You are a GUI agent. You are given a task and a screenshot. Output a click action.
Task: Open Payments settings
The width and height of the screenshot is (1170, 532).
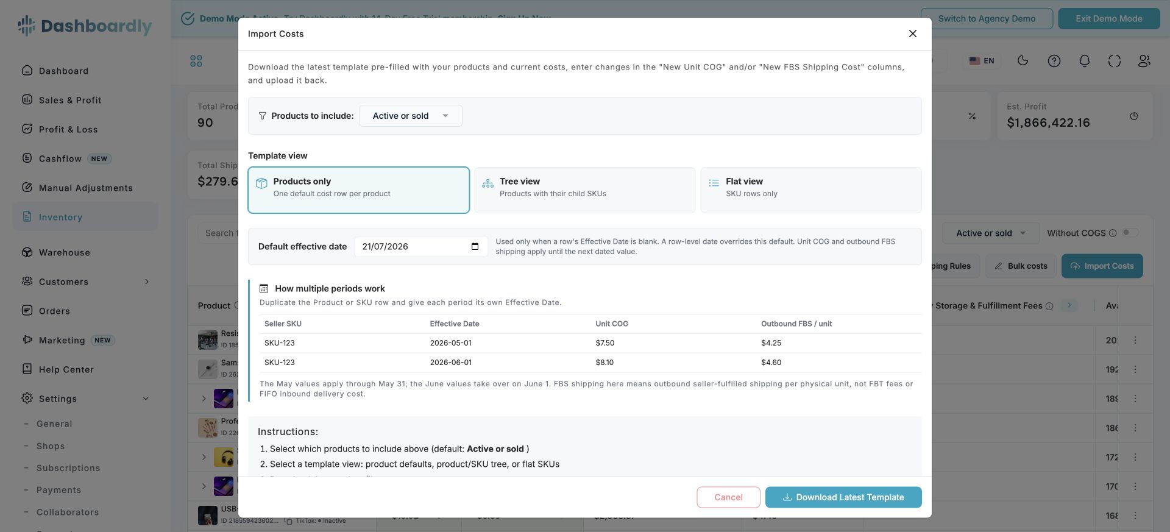coord(58,490)
